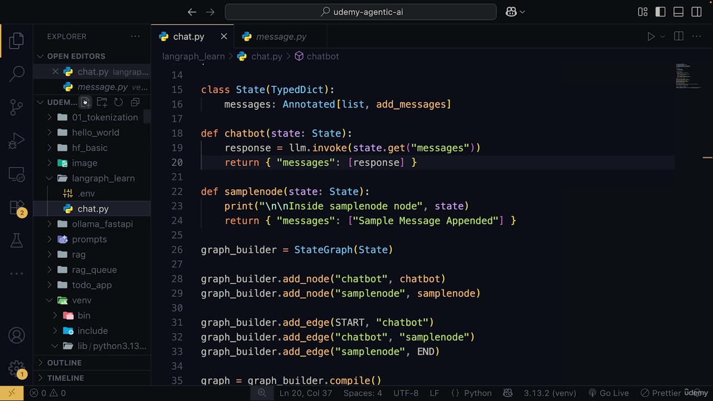Split the editor to the right
The width and height of the screenshot is (713, 401).
pos(678,36)
